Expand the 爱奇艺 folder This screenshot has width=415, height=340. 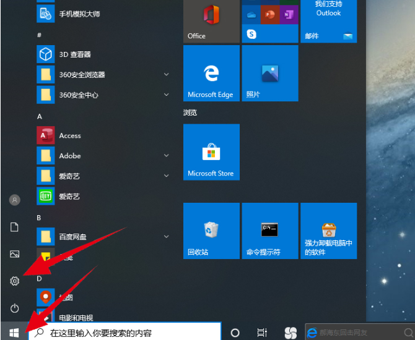[x=166, y=176]
